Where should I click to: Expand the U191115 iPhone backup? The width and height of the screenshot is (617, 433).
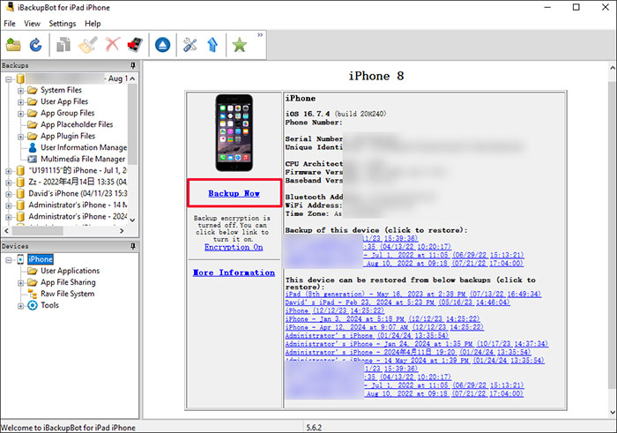coord(8,171)
